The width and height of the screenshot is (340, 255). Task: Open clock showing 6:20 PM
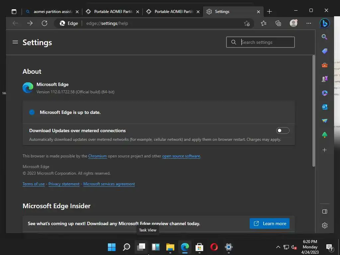[310, 247]
